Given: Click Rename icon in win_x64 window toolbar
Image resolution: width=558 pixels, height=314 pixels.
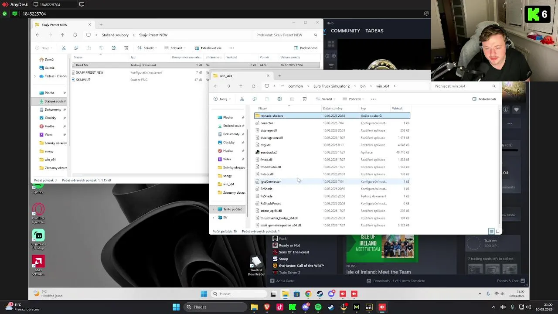Looking at the screenshot, I should [x=279, y=99].
